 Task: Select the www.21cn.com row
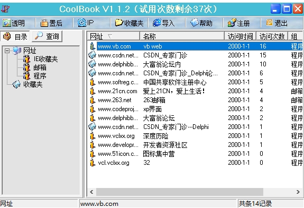195,91
